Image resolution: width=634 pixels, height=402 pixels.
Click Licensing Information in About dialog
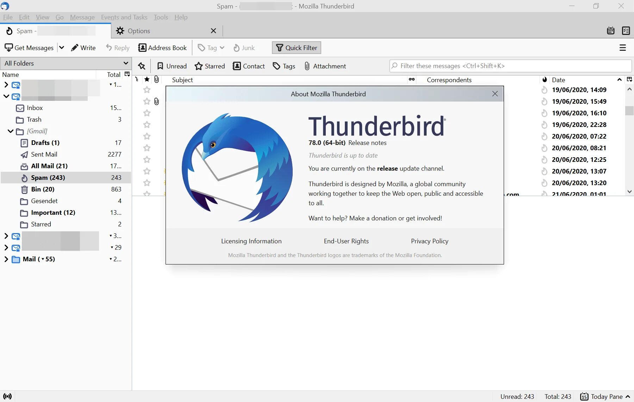(251, 241)
